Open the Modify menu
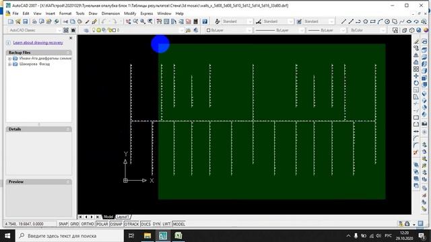This screenshot has height=242, width=431. click(130, 13)
